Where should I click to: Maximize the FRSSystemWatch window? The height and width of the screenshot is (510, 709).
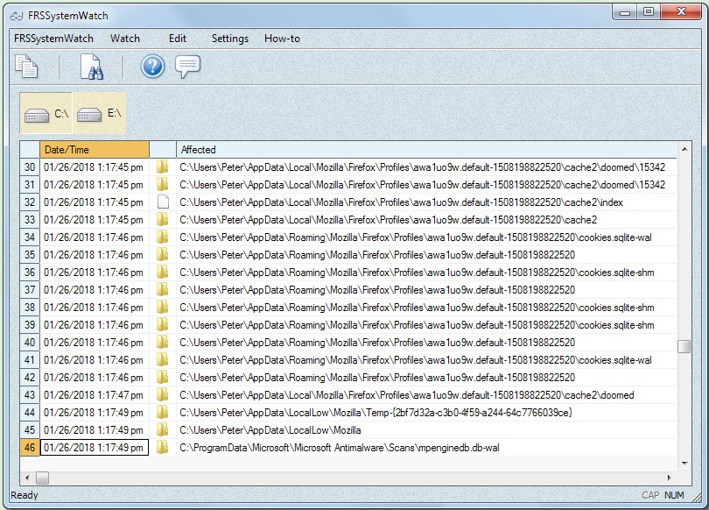(x=649, y=12)
